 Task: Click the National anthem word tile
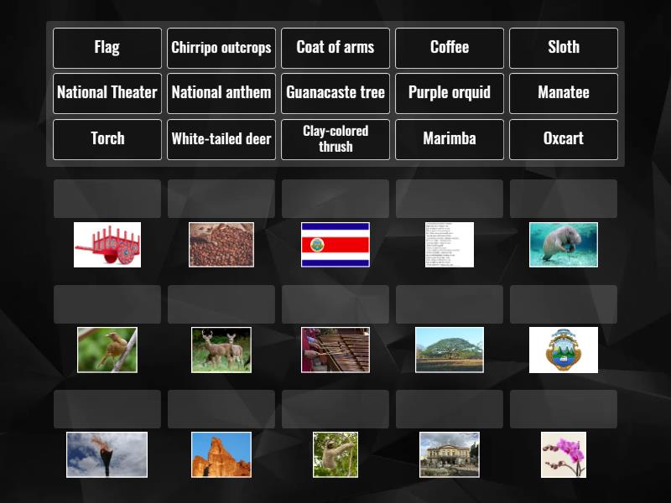[221, 93]
